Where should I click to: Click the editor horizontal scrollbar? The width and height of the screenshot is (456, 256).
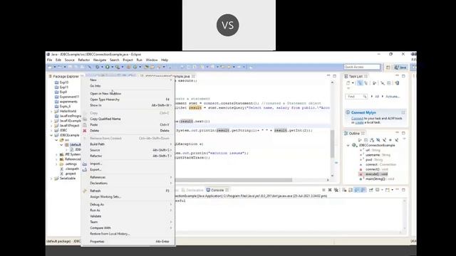click(233, 180)
